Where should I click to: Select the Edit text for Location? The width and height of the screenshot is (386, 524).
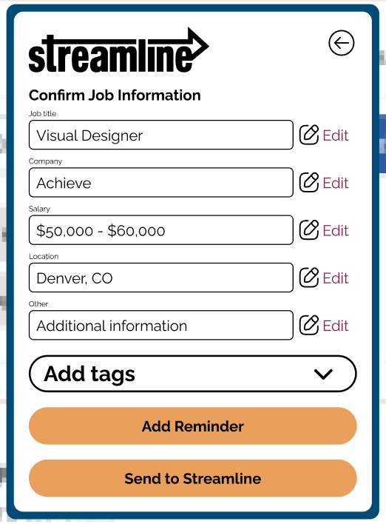point(336,278)
